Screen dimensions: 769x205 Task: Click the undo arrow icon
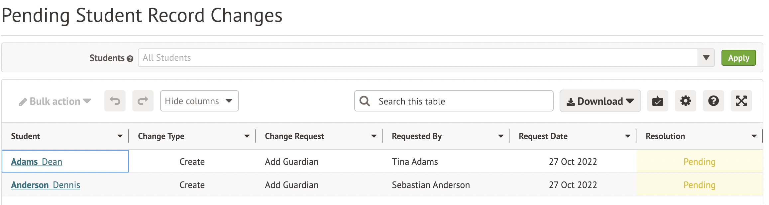point(115,101)
